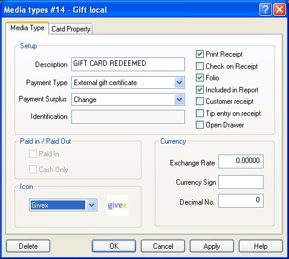
Task: Click the OK button
Action: tap(114, 246)
